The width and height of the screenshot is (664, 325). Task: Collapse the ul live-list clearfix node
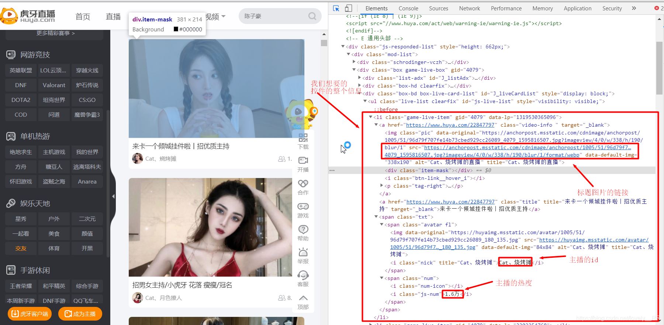click(x=365, y=101)
